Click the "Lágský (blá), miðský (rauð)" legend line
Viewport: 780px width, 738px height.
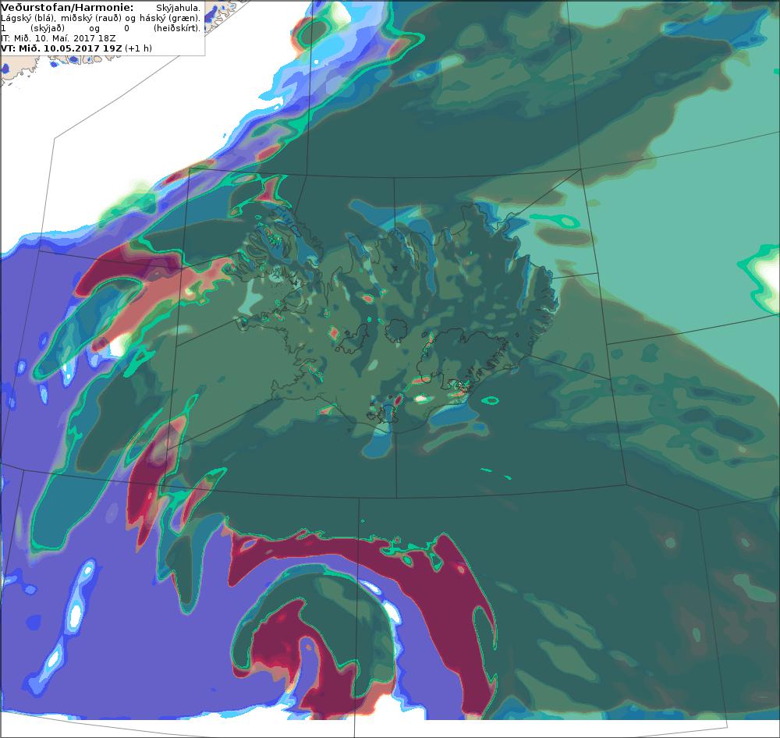point(61,19)
